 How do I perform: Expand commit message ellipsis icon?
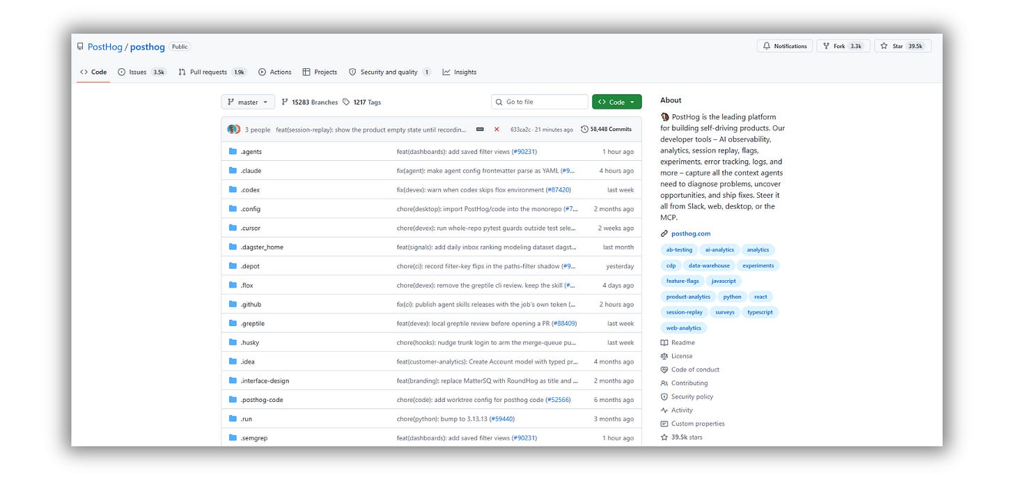click(480, 130)
